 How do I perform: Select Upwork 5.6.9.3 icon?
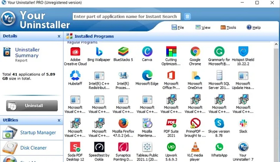[171, 147]
